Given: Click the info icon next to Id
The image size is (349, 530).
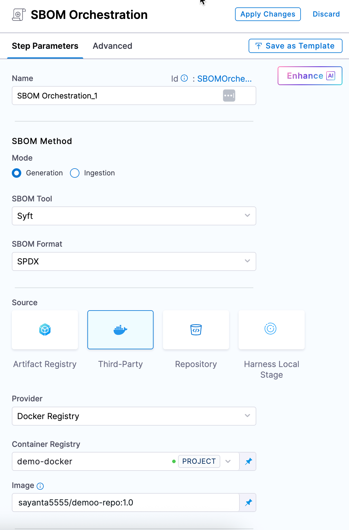Looking at the screenshot, I should pyautogui.click(x=184, y=78).
